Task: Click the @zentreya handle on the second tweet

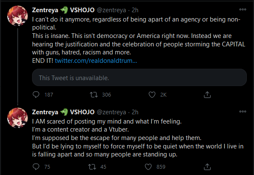Action: point(111,112)
